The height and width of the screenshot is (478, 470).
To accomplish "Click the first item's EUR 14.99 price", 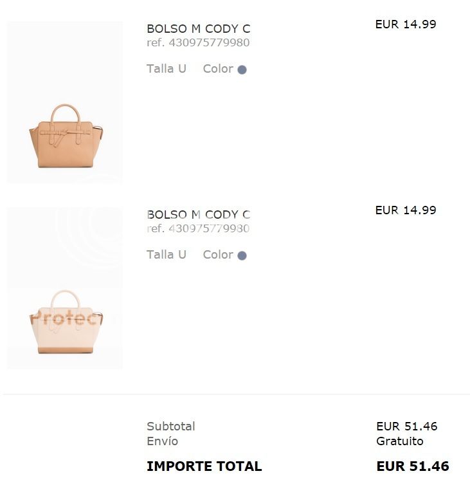I will coord(406,24).
